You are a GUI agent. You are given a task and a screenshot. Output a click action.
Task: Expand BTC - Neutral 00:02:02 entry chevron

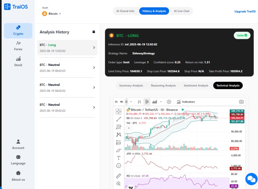[94, 108]
